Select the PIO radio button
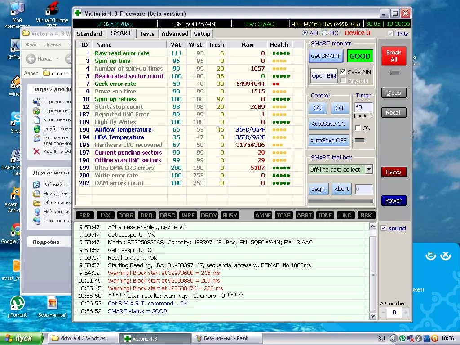This screenshot has width=460, height=345. coord(324,33)
